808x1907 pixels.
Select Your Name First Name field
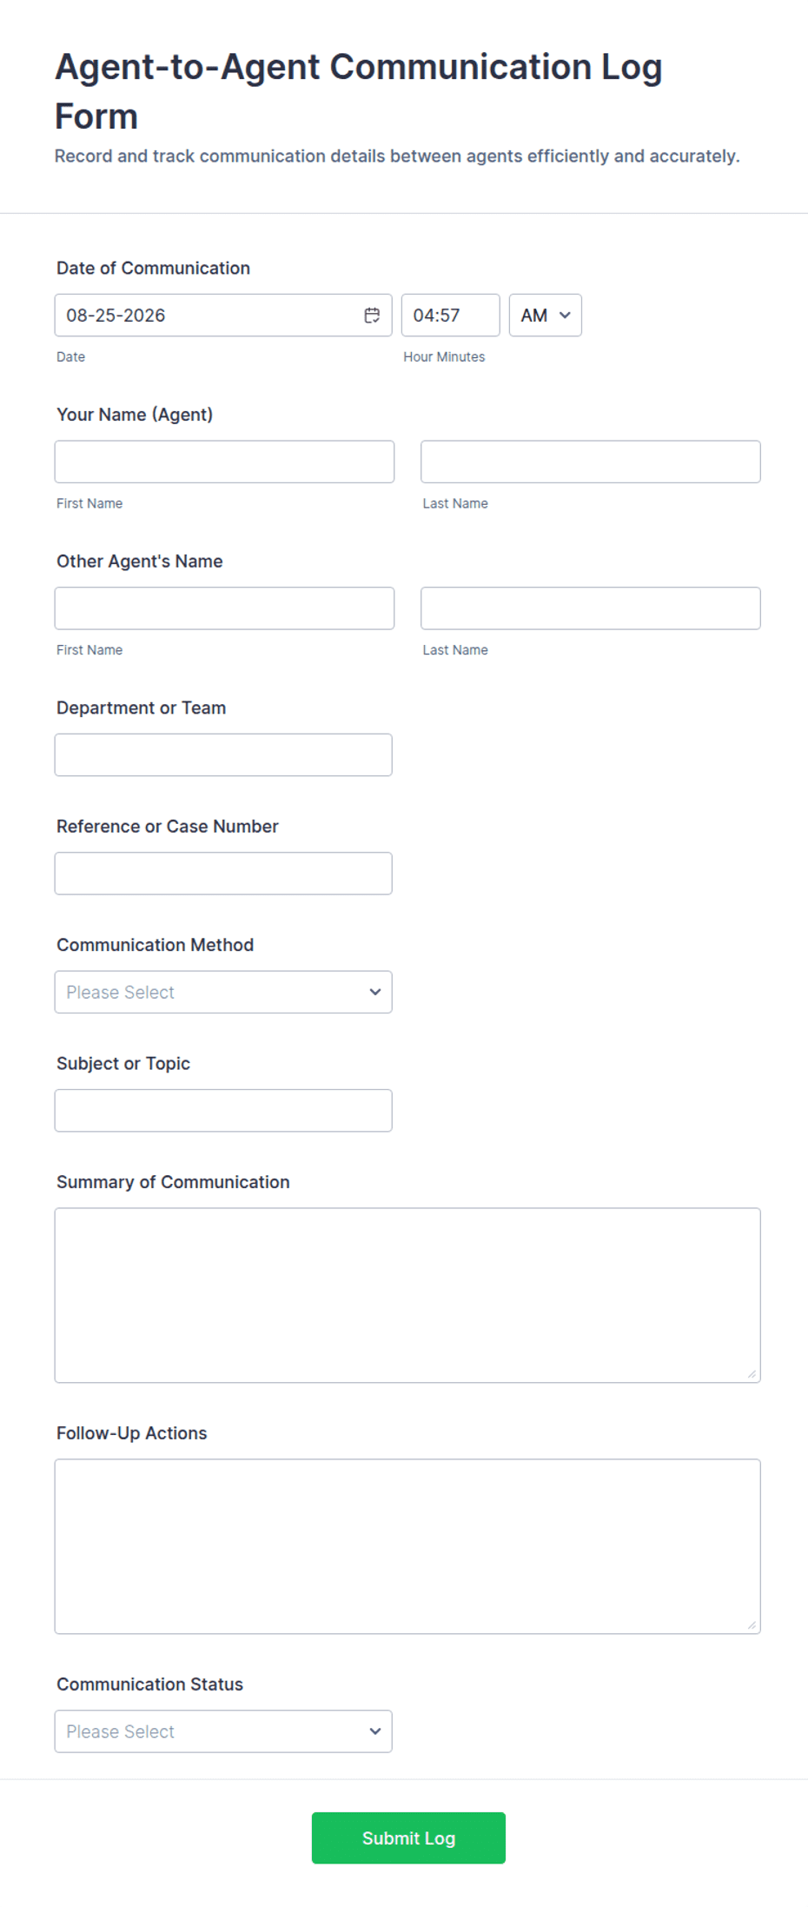[x=224, y=462]
